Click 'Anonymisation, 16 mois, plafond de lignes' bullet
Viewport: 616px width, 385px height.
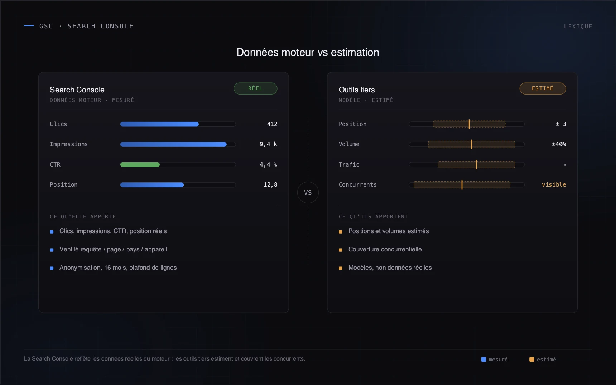118,268
